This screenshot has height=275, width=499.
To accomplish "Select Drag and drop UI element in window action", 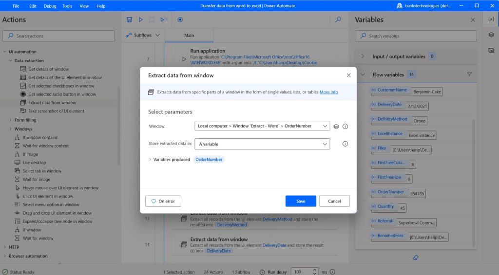I will tap(57, 213).
